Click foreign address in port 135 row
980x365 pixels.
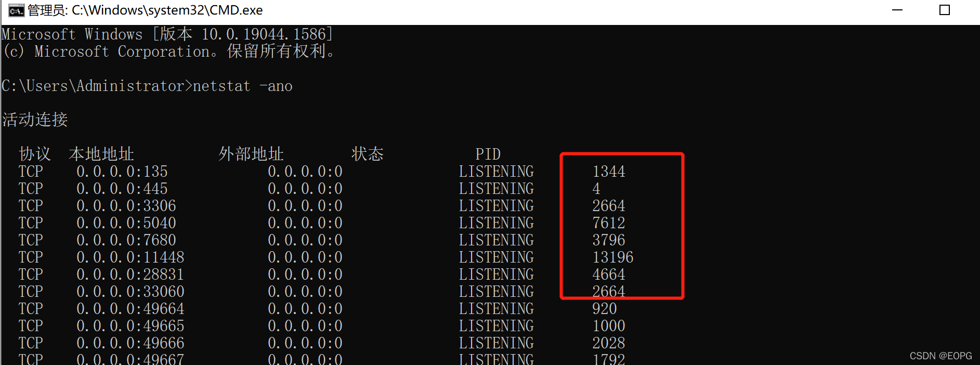click(x=305, y=172)
